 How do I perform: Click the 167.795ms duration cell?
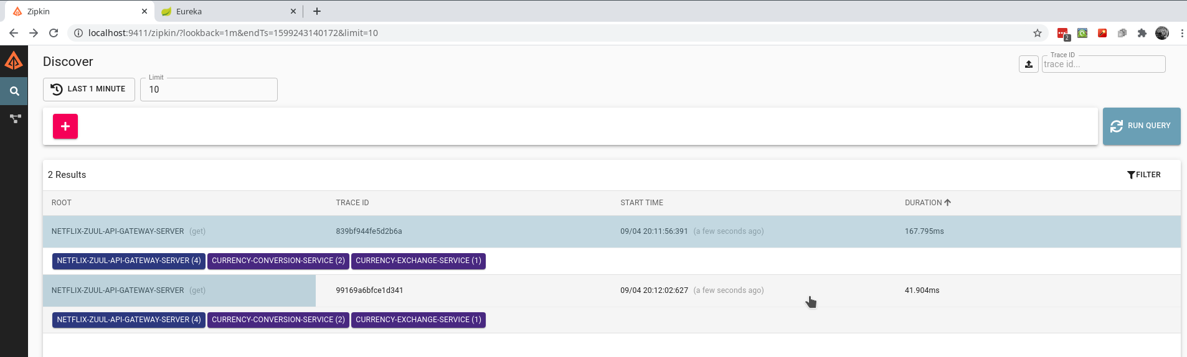point(924,231)
